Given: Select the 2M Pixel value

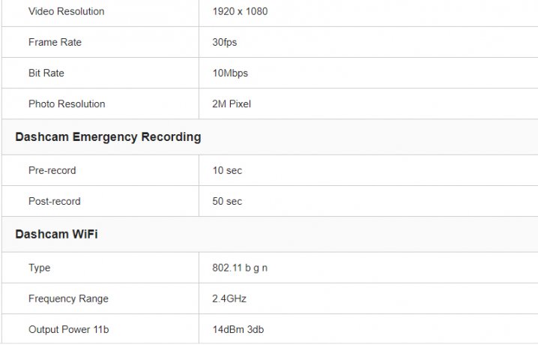Looking at the screenshot, I should click(231, 103).
